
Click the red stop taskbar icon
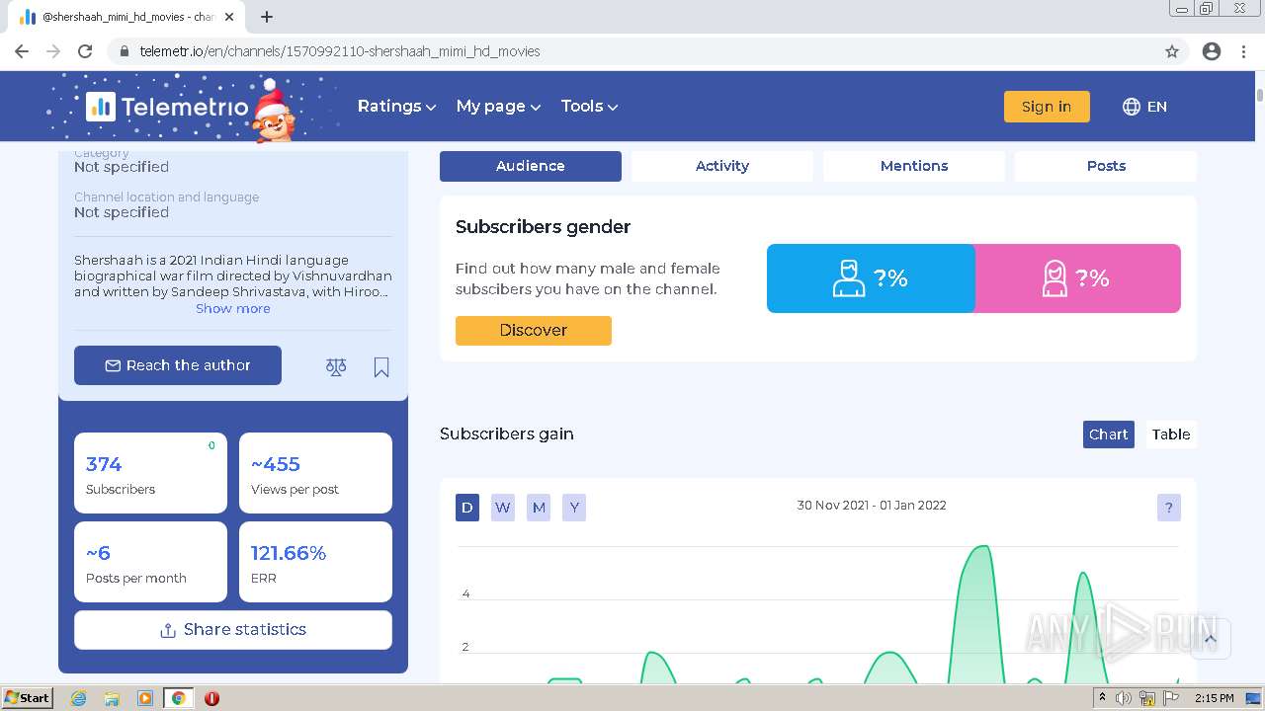tap(211, 698)
